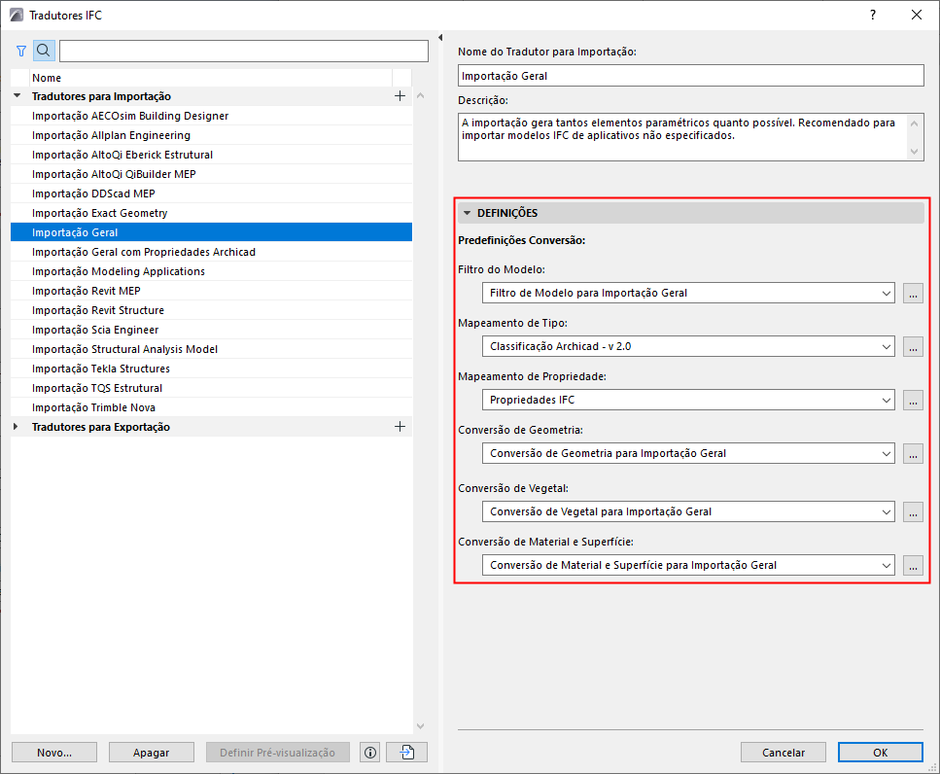Add a new import translator with plus
This screenshot has height=774, width=940.
400,96
